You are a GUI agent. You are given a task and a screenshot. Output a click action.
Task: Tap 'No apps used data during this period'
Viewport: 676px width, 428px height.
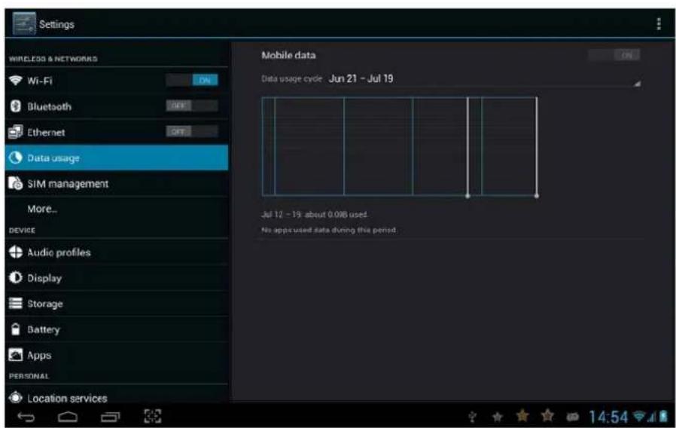click(x=328, y=230)
